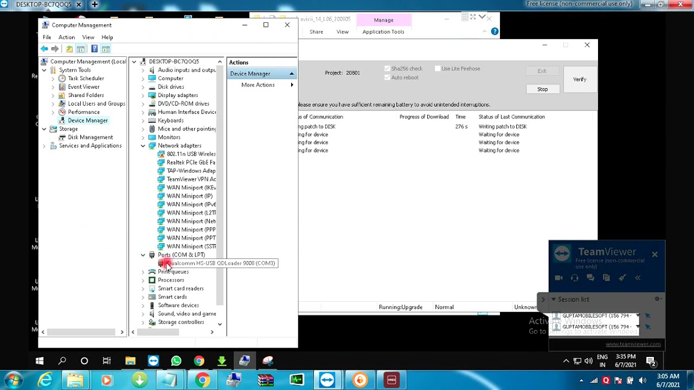Open TeamViewer chat icon
694x390 pixels.
(x=590, y=278)
